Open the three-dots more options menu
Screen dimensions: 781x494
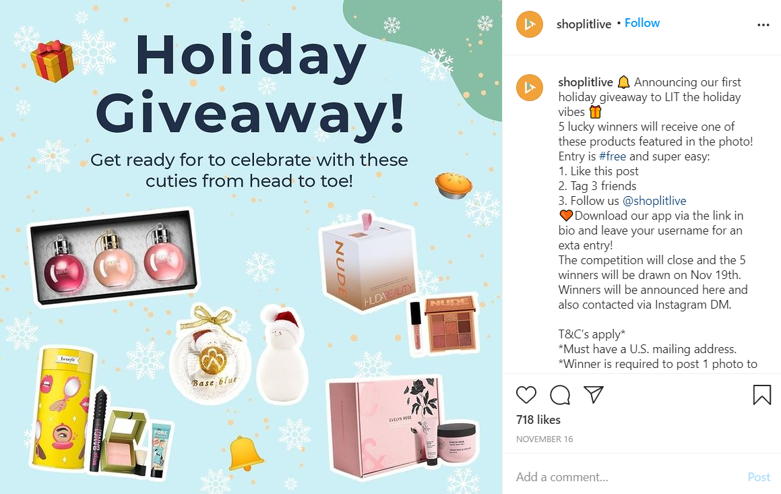click(x=763, y=25)
